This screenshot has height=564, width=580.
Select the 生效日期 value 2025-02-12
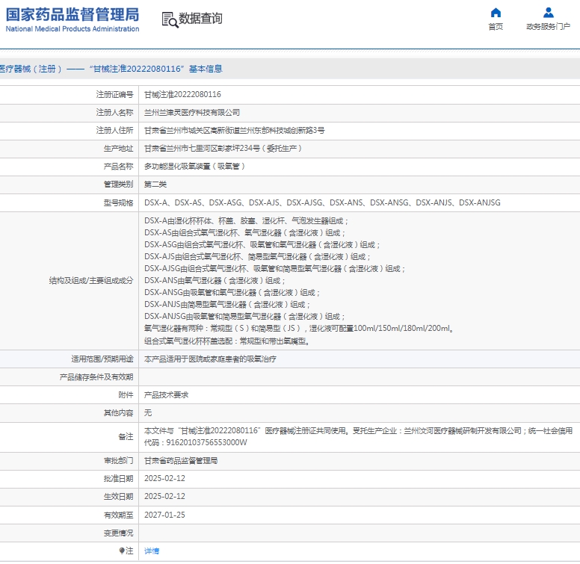(164, 496)
